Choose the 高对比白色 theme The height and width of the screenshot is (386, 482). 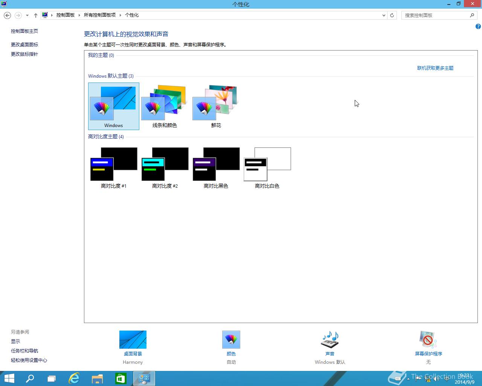tap(267, 168)
